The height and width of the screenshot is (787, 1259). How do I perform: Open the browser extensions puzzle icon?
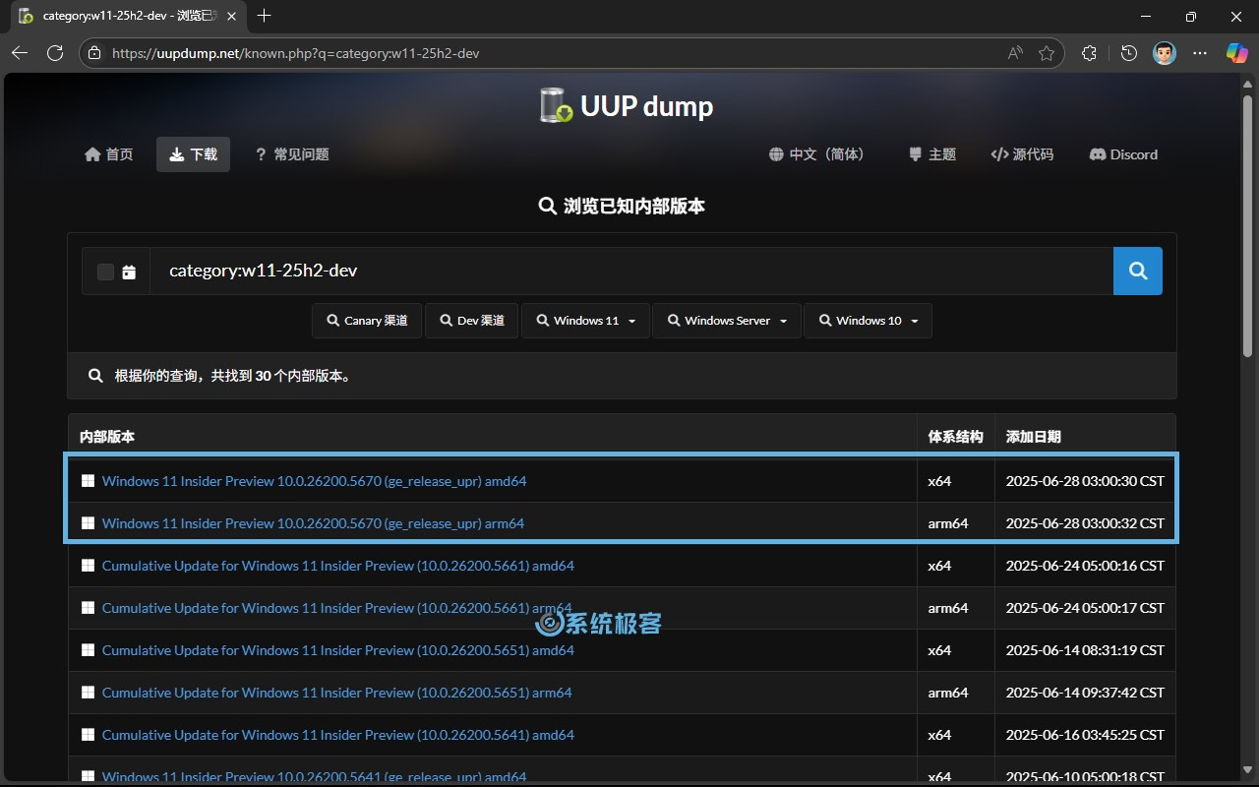coord(1089,53)
